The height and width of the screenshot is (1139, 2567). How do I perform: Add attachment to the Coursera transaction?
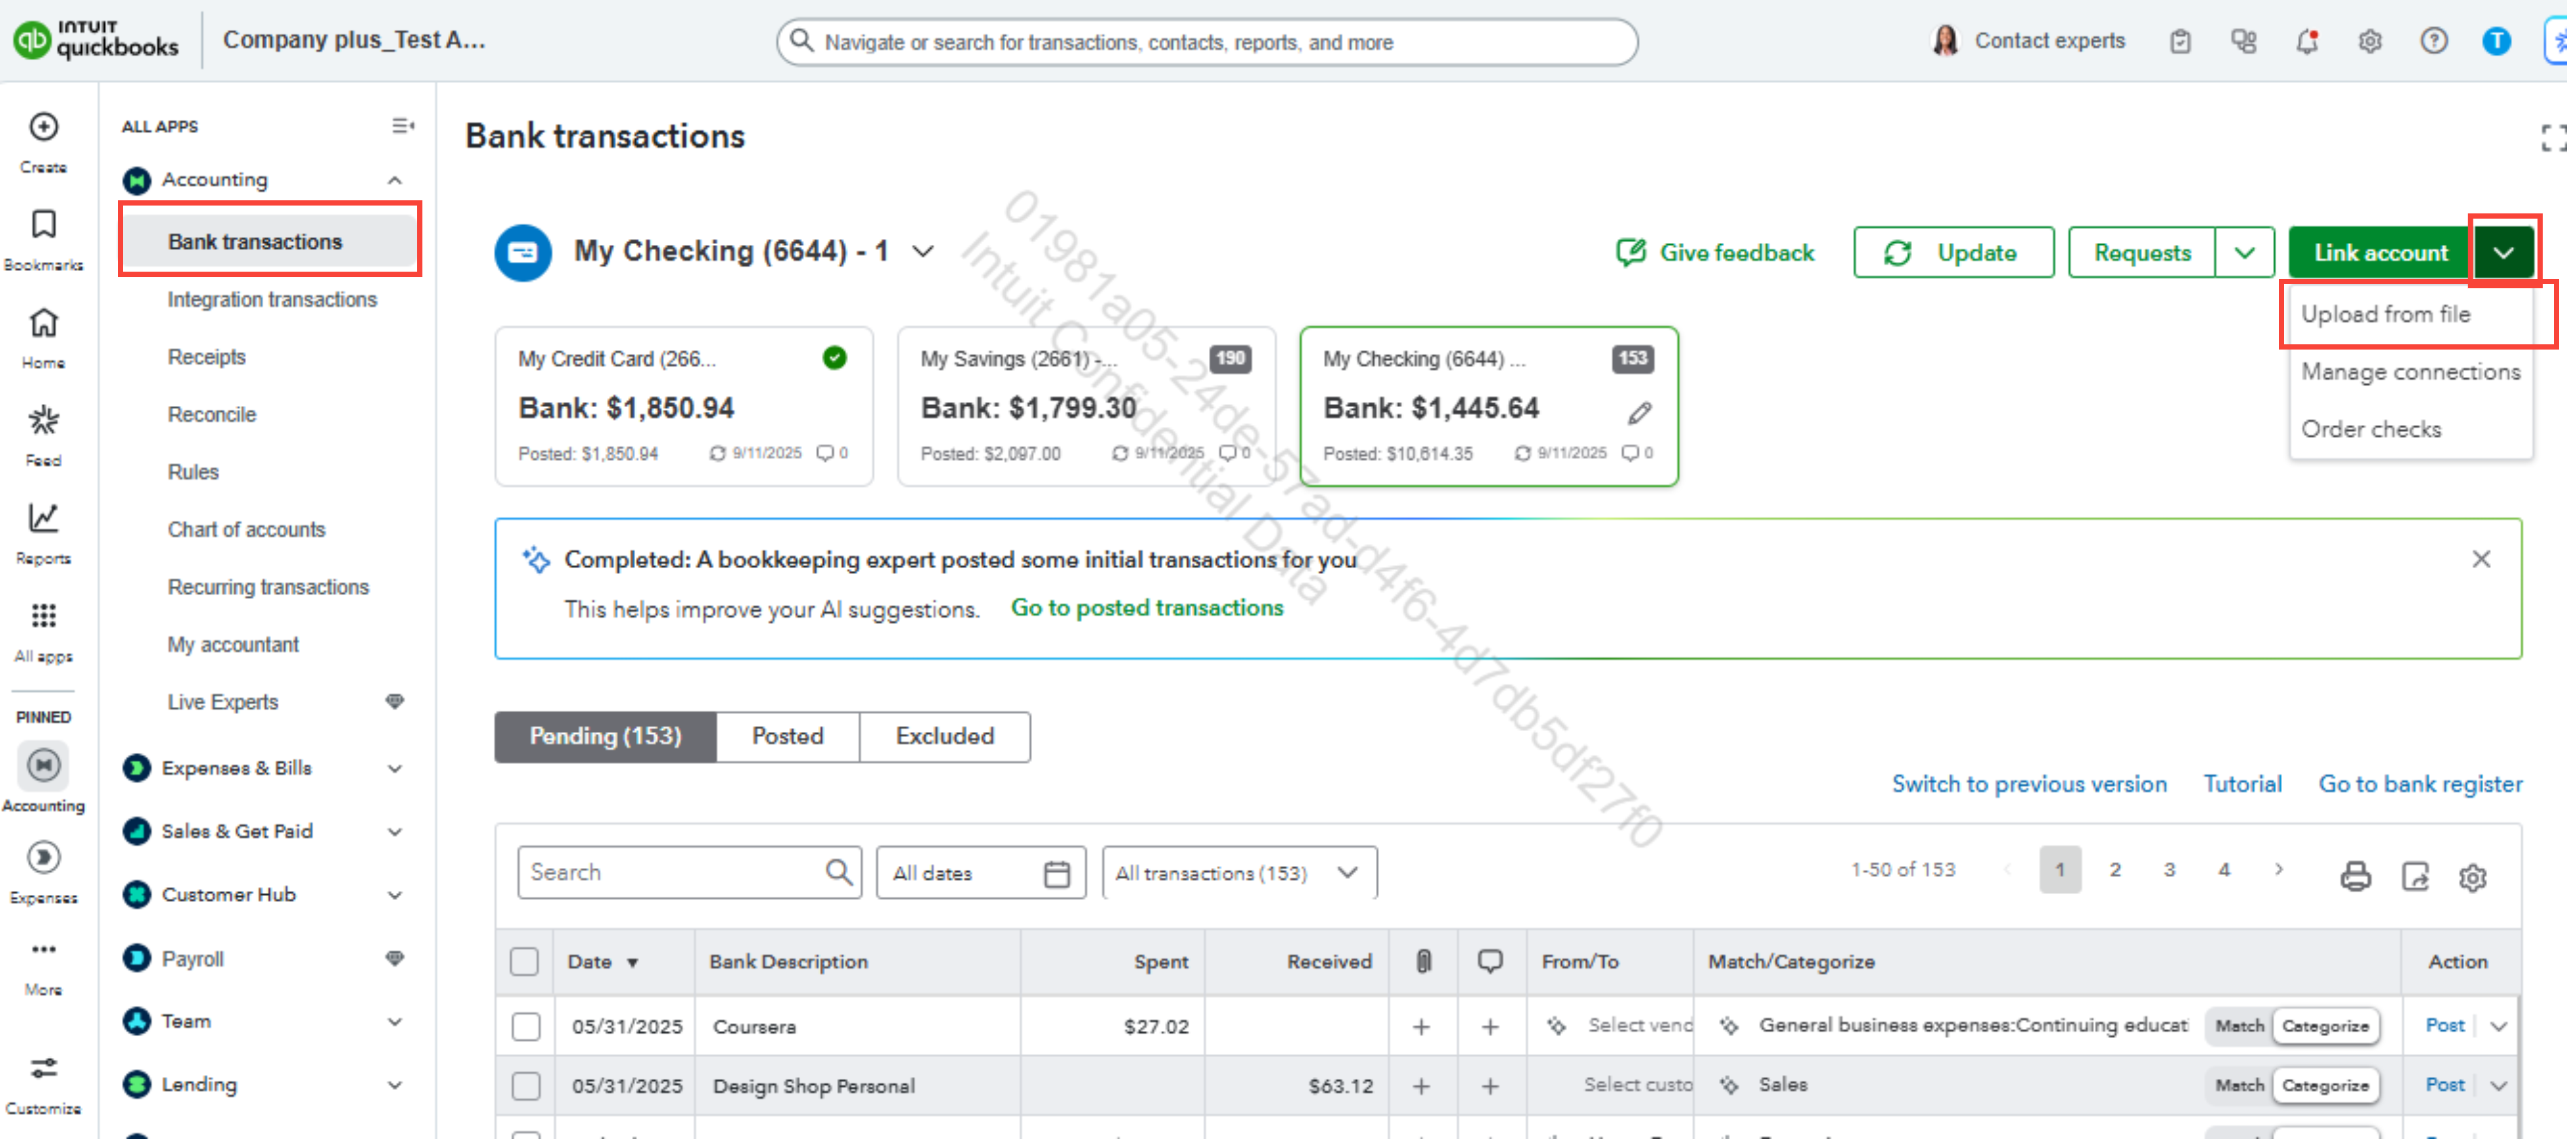click(x=1422, y=1026)
